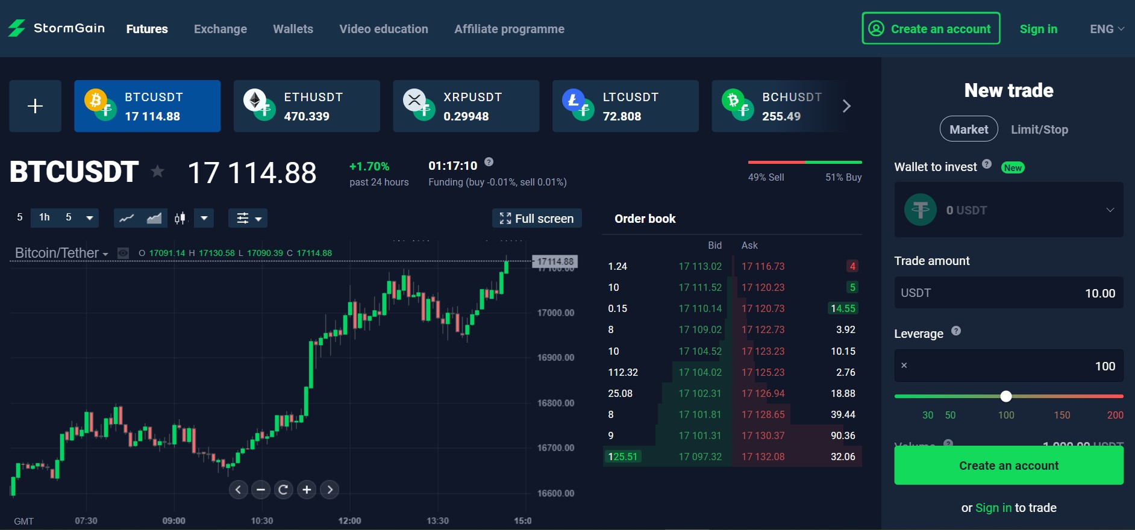Viewport: 1135px width, 530px height.
Task: Click the leverage slider handle
Action: 1005,396
